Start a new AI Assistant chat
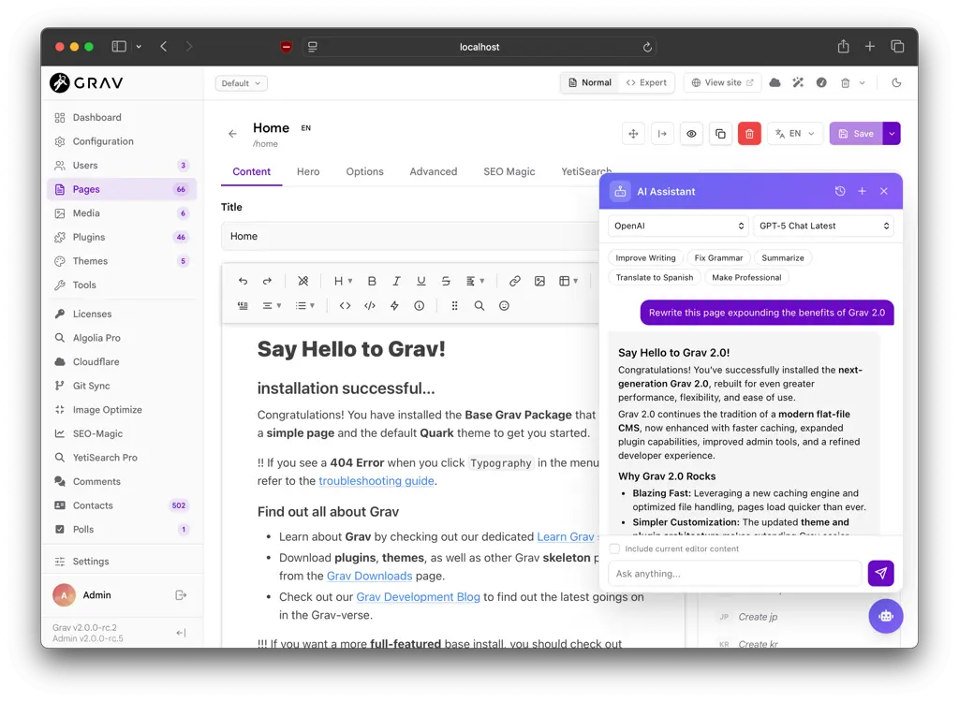The height and width of the screenshot is (702, 959). point(862,191)
